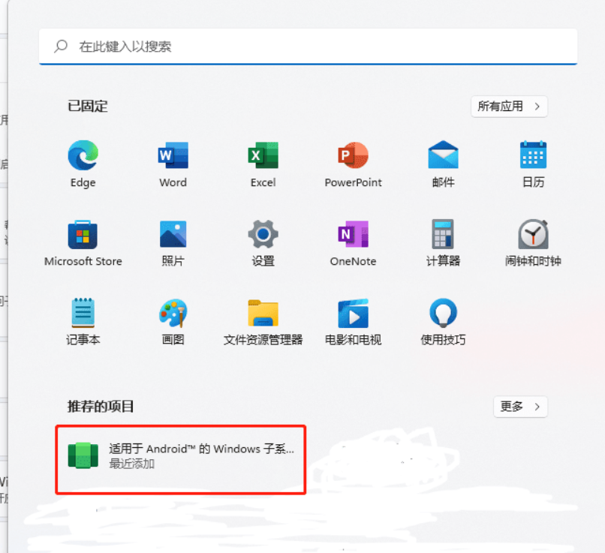Open the Word app
605x553 pixels.
[173, 160]
